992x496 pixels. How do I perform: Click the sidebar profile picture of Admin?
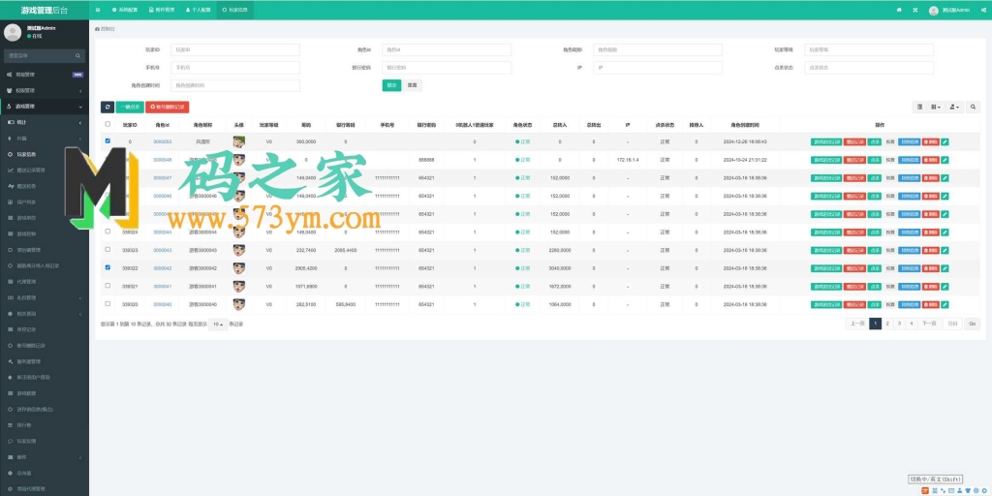tap(13, 32)
